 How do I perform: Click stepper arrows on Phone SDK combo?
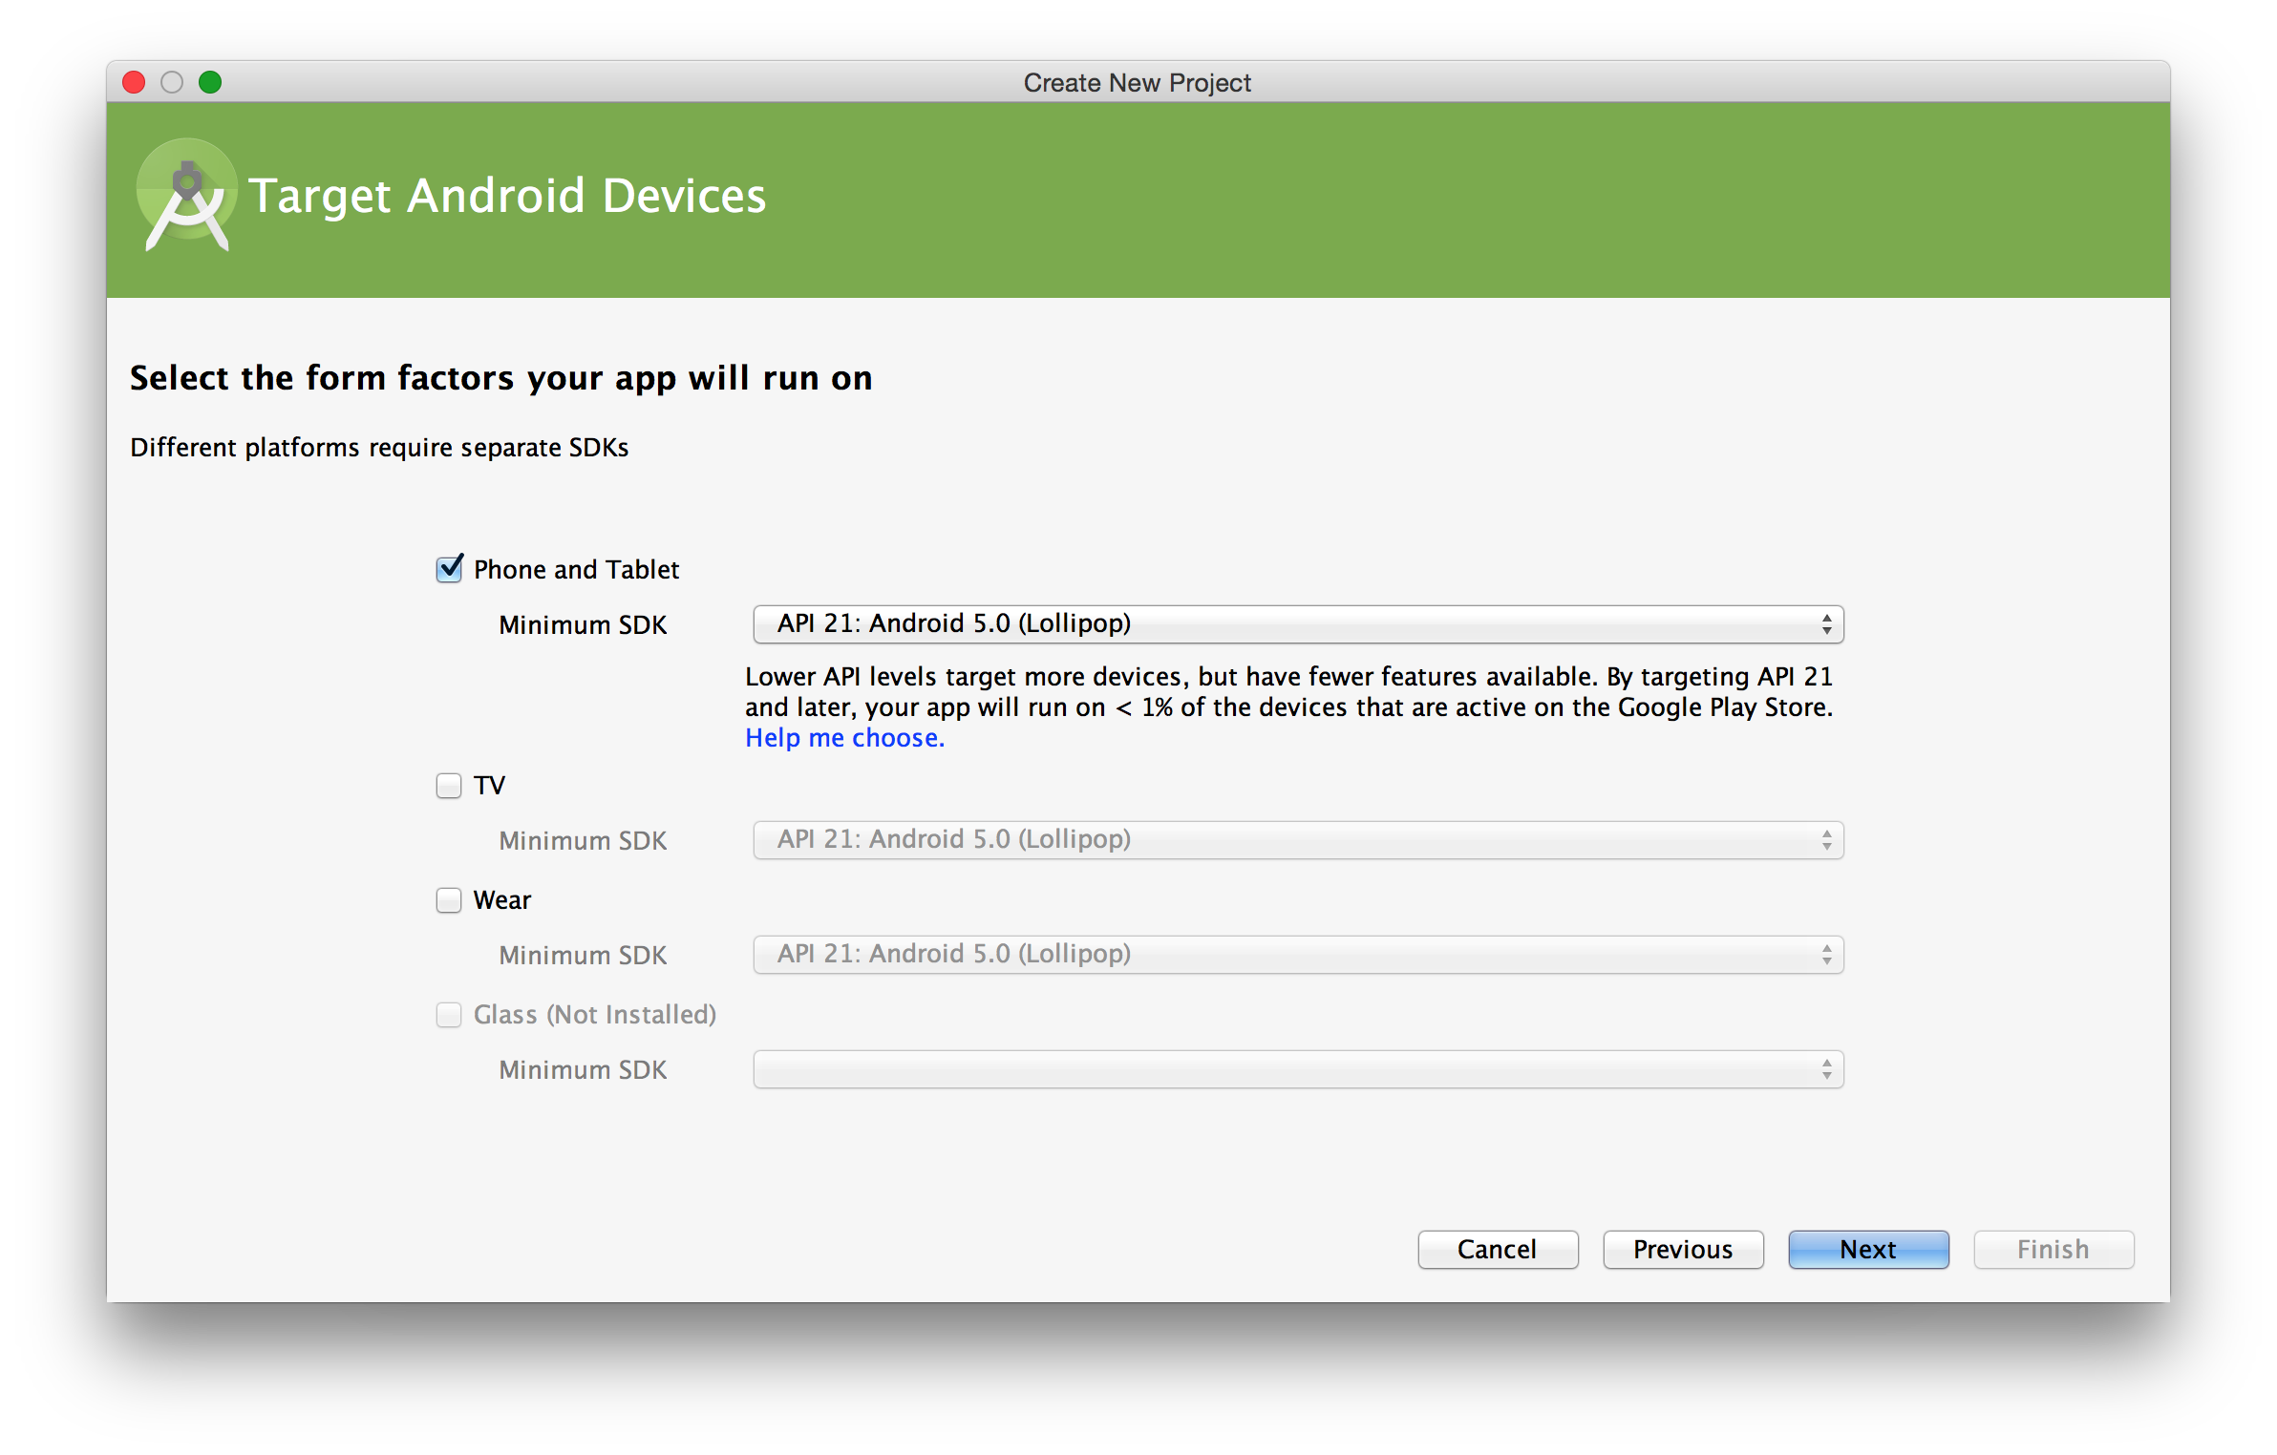click(x=1826, y=624)
